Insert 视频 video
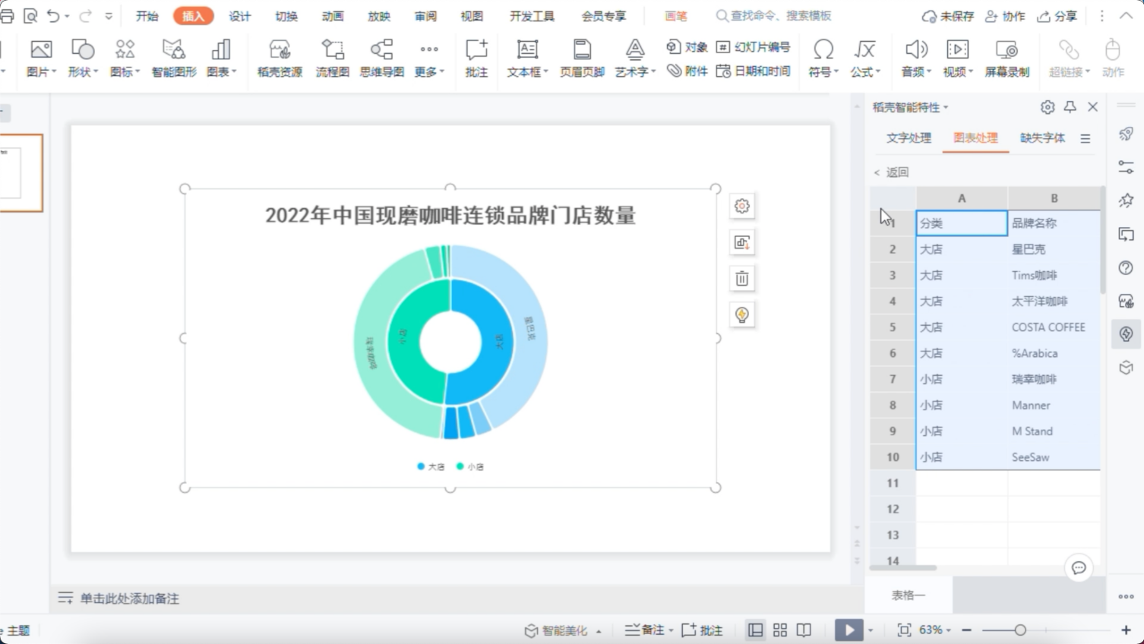The width and height of the screenshot is (1144, 644). [958, 58]
